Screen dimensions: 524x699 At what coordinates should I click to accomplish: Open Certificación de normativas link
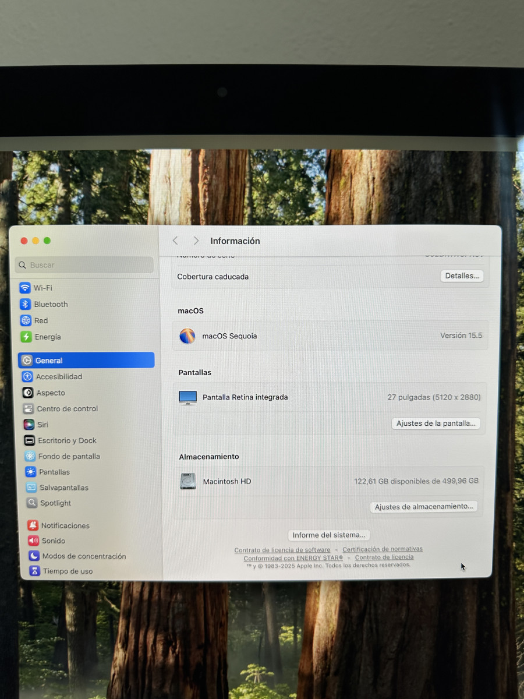pos(383,549)
